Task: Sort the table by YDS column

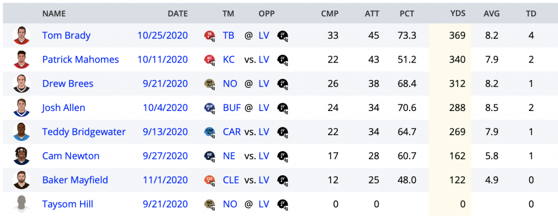Action: pyautogui.click(x=458, y=14)
